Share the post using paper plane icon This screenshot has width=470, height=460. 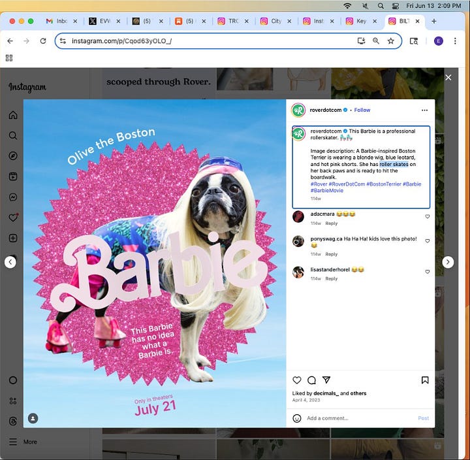point(326,380)
